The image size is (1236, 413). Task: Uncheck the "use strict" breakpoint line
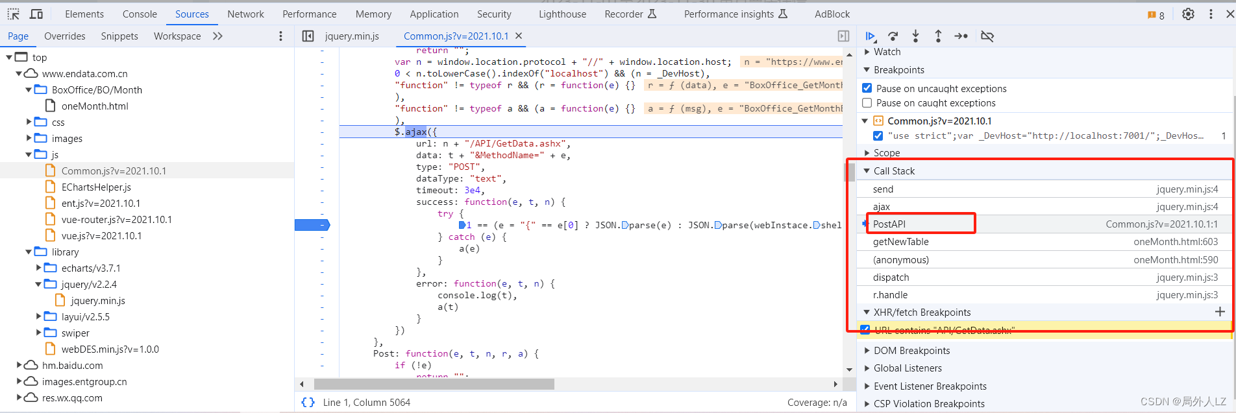[x=878, y=136]
